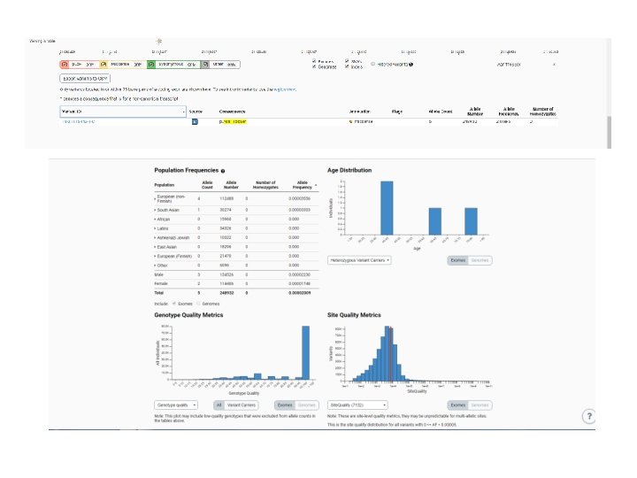This screenshot has height=478, width=637.
Task: Toggle the yellow Missense category checkbox icon
Action: click(104, 65)
